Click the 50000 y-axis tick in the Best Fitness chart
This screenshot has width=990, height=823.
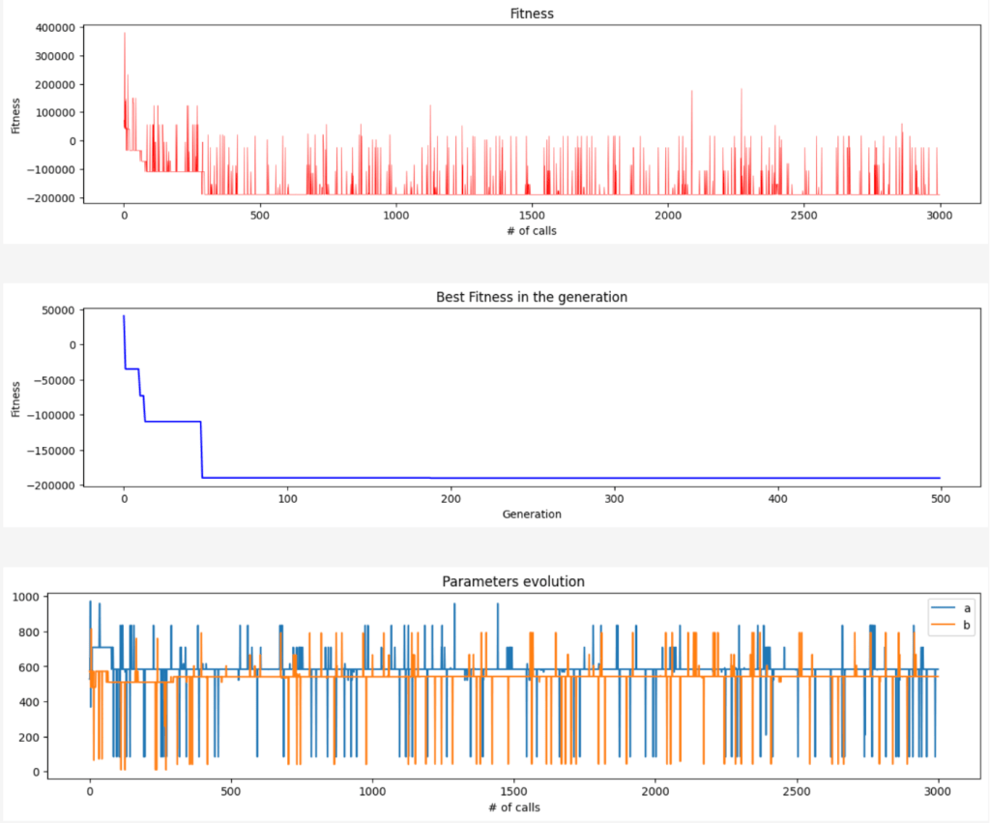(55, 310)
